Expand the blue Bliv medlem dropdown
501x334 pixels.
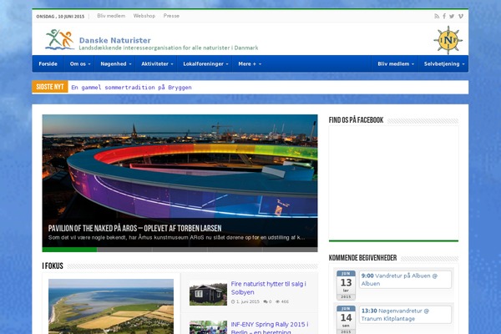(x=396, y=64)
